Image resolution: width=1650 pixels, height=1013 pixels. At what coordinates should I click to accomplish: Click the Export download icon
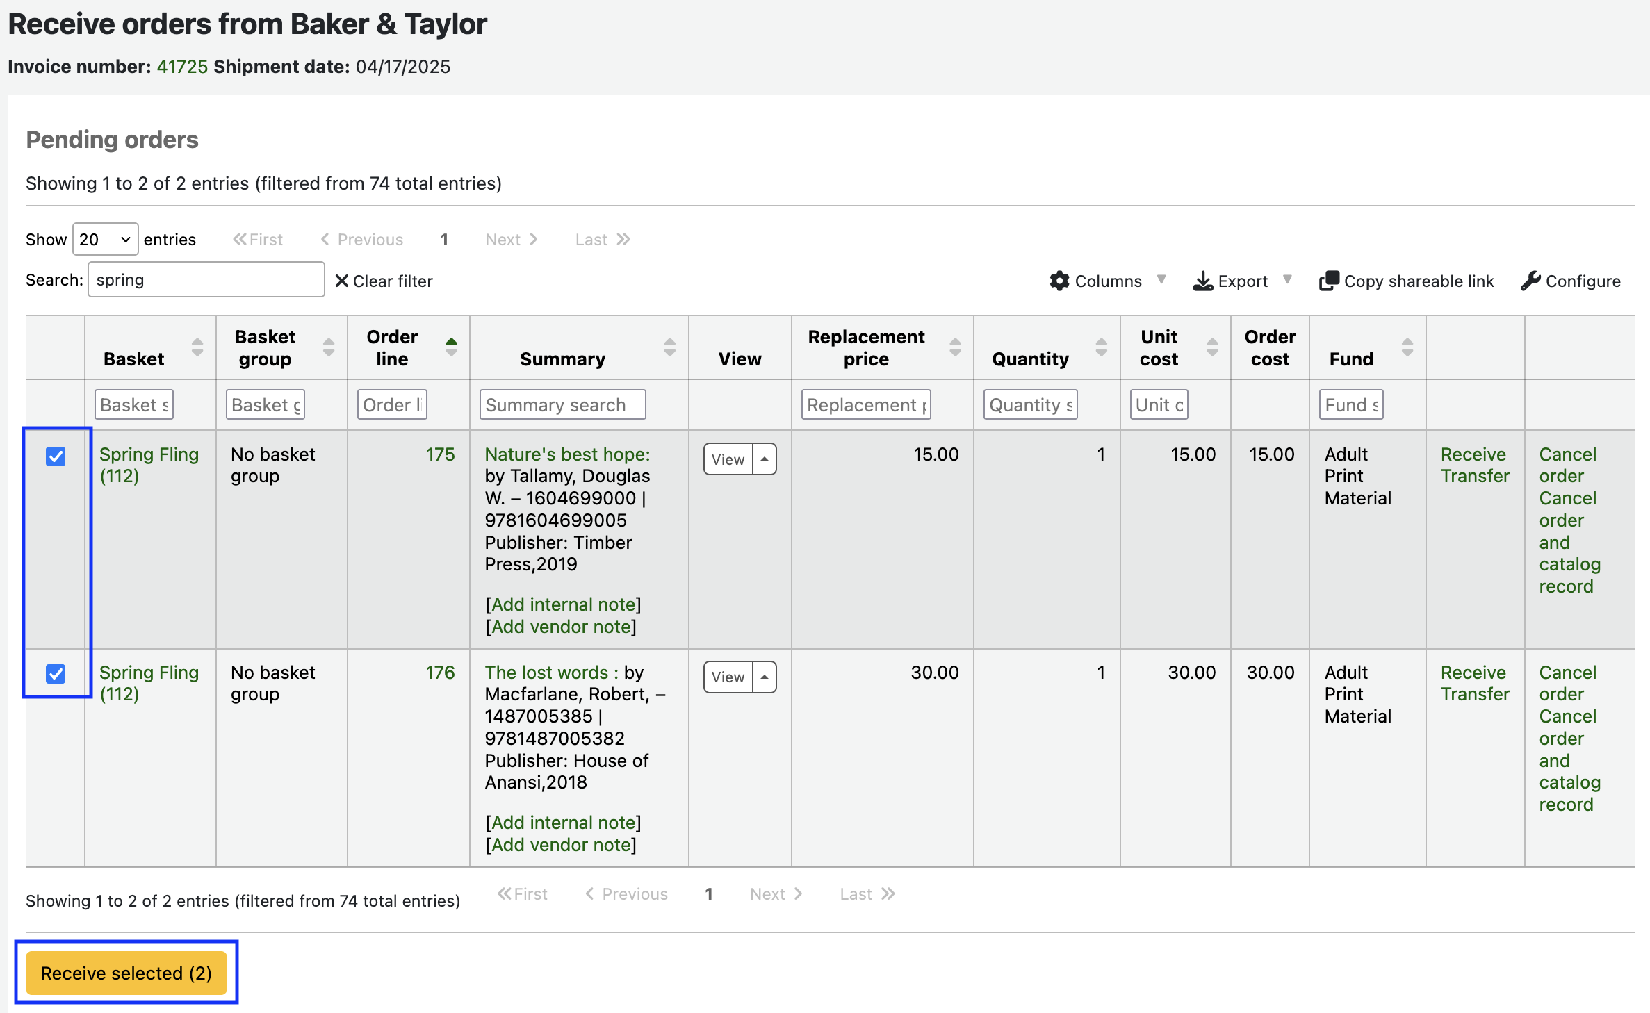[x=1202, y=281]
